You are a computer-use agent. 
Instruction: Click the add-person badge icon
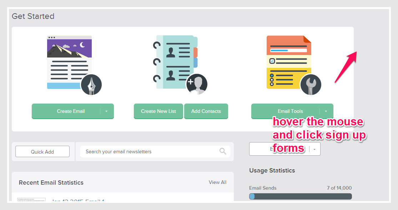(196, 85)
